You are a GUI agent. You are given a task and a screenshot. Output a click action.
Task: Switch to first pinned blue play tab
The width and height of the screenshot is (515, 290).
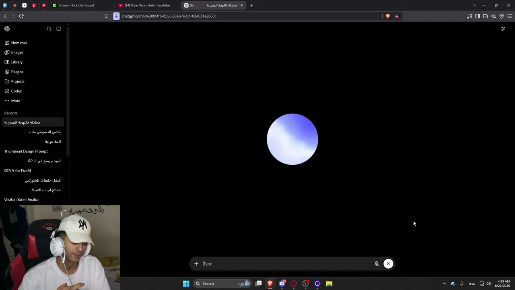point(5,5)
